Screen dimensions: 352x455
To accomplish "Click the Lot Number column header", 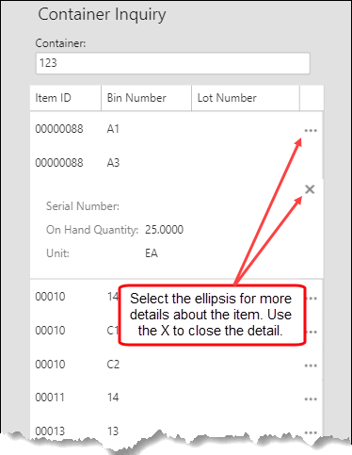I will (x=246, y=98).
